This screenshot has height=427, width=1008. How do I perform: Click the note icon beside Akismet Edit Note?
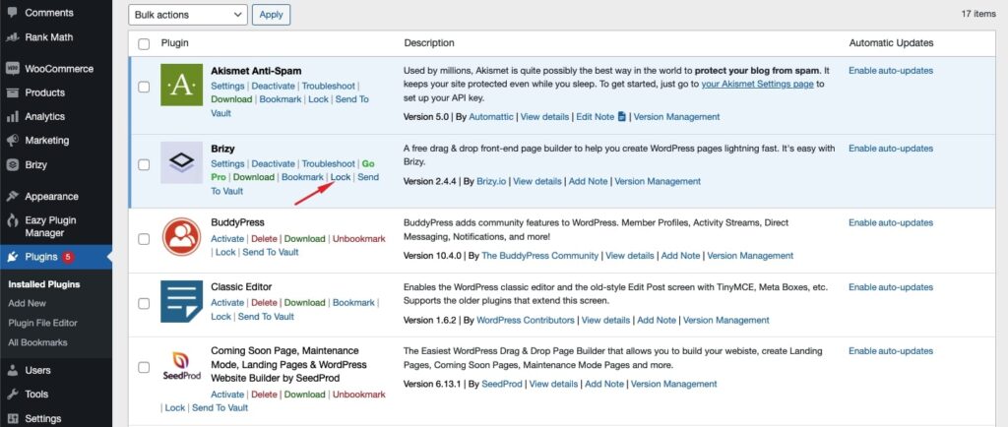(622, 116)
